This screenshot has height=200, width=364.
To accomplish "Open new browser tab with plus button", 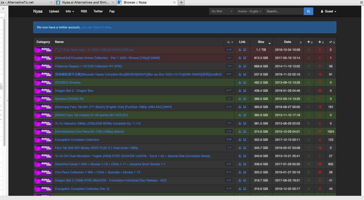I will coord(181,2).
